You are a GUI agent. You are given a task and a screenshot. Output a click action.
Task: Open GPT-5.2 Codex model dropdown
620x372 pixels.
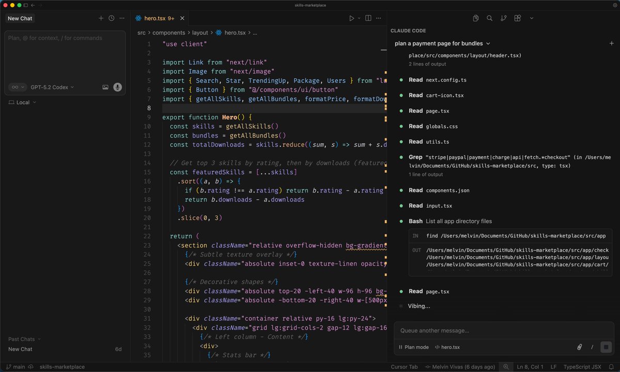52,87
